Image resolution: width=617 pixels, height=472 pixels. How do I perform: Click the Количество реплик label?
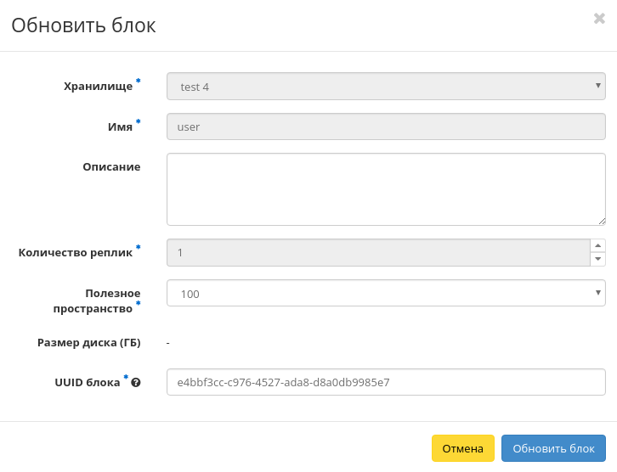[76, 252]
